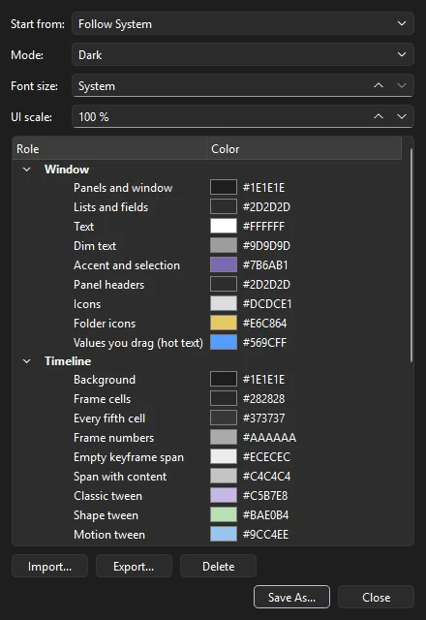The image size is (426, 620).
Task: Select the Accent and selection row label
Action: click(x=127, y=264)
